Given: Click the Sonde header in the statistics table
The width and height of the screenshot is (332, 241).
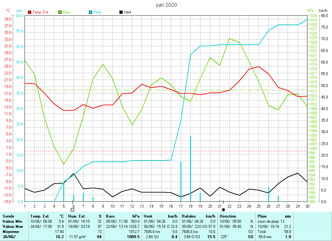Looking at the screenshot, I should tap(8, 216).
